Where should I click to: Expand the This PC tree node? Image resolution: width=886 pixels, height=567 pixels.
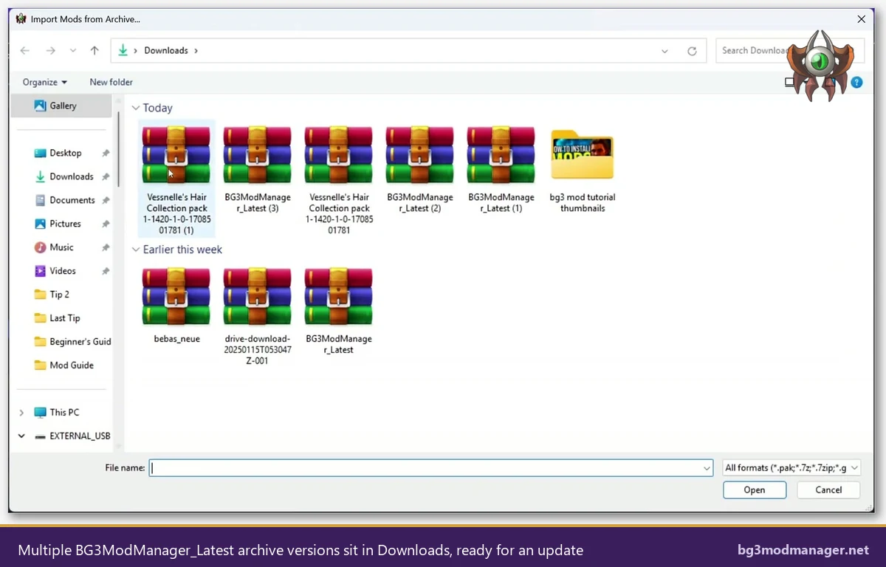(21, 413)
